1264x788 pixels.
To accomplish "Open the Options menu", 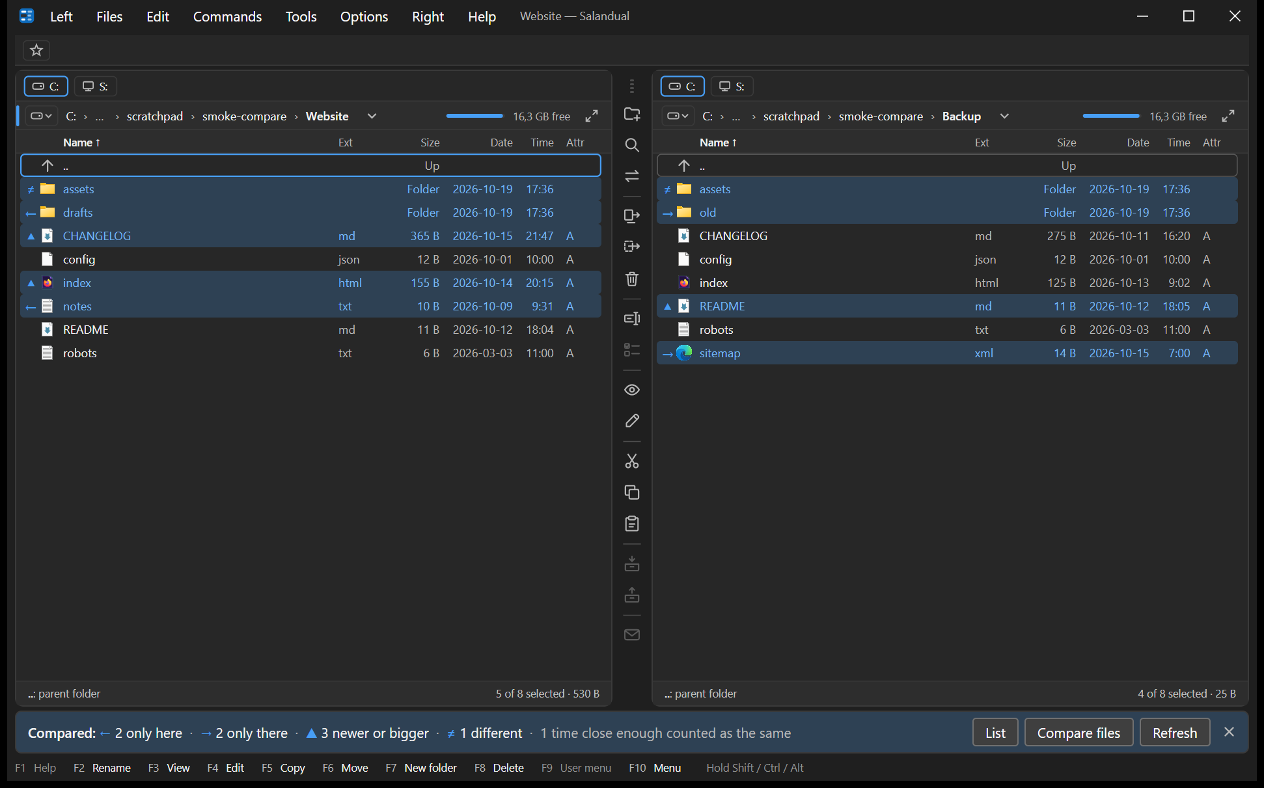I will click(x=364, y=16).
